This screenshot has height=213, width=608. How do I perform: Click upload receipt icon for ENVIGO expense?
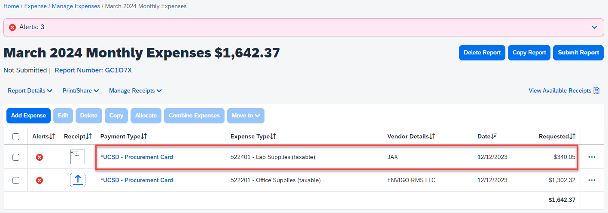point(78,180)
